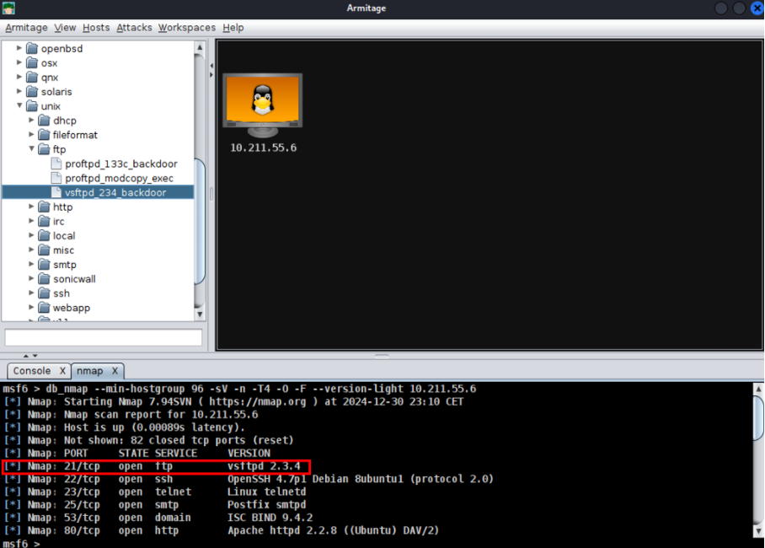Close the Console tab with its X

click(62, 371)
